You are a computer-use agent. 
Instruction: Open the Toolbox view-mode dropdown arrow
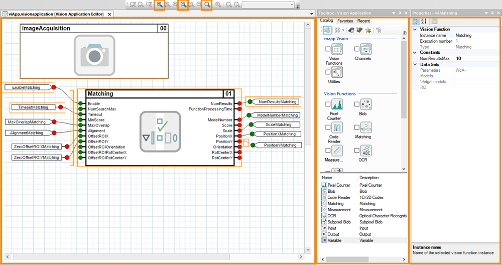343,30
